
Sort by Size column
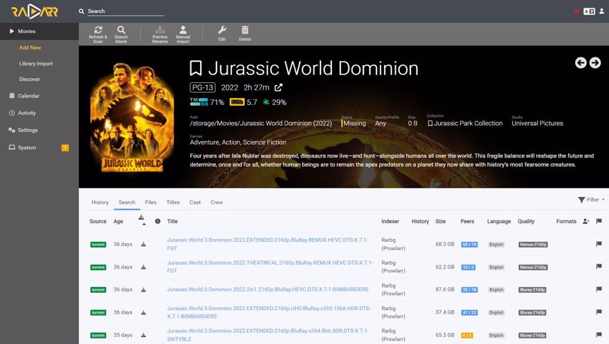pos(440,222)
